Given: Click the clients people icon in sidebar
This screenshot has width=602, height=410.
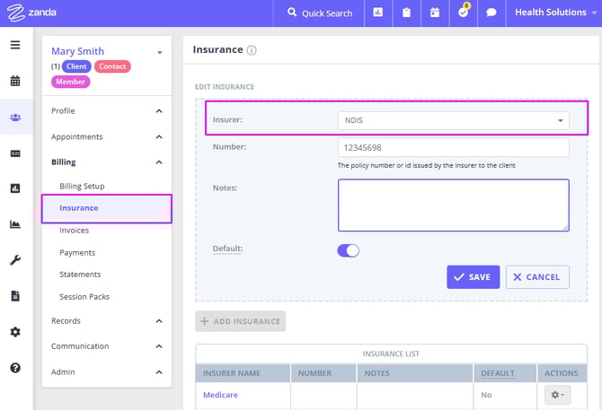Looking at the screenshot, I should click(15, 117).
